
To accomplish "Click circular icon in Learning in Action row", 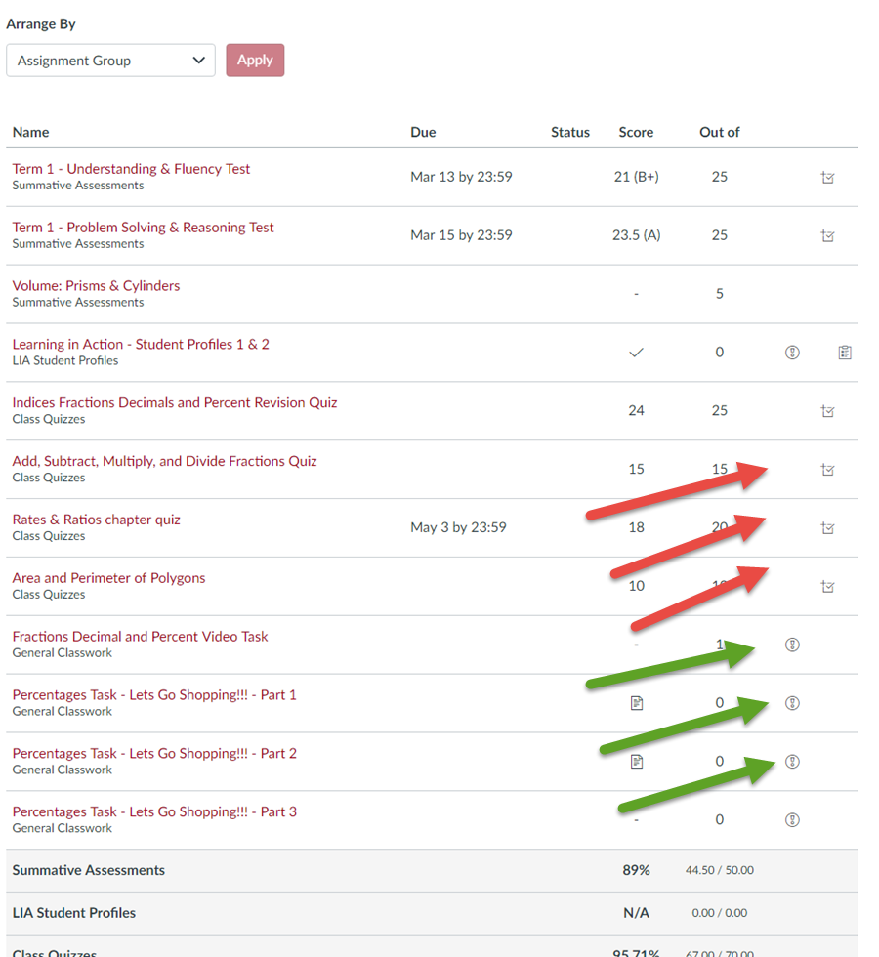I will 792,353.
